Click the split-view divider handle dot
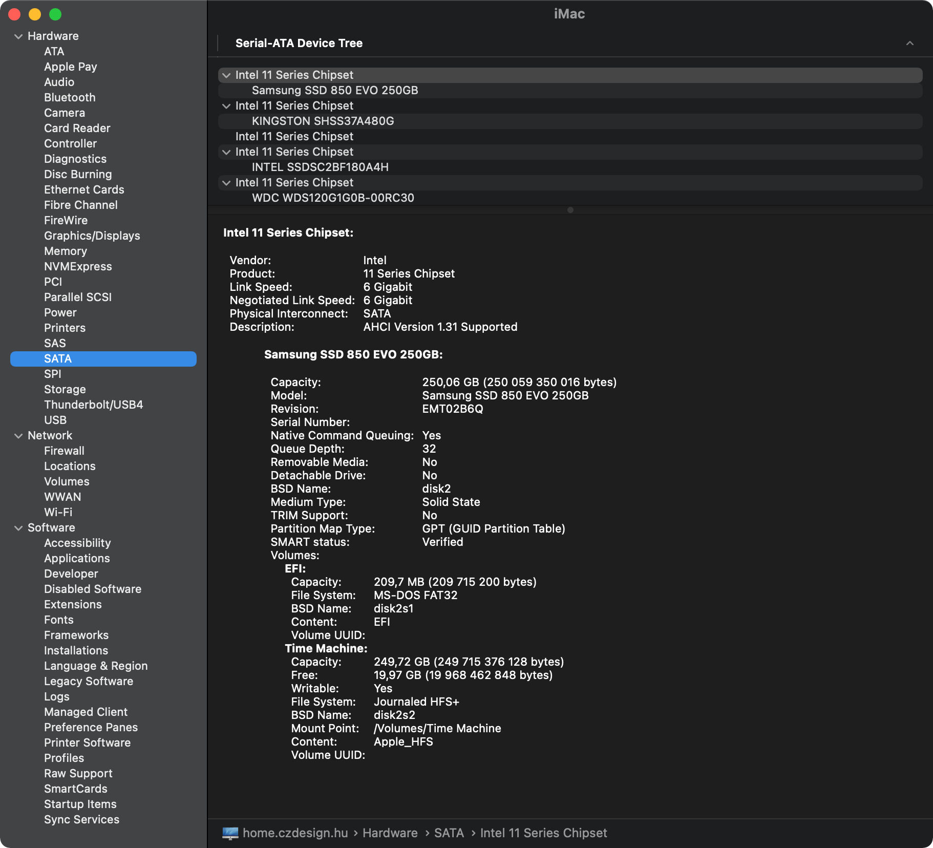 [x=570, y=210]
